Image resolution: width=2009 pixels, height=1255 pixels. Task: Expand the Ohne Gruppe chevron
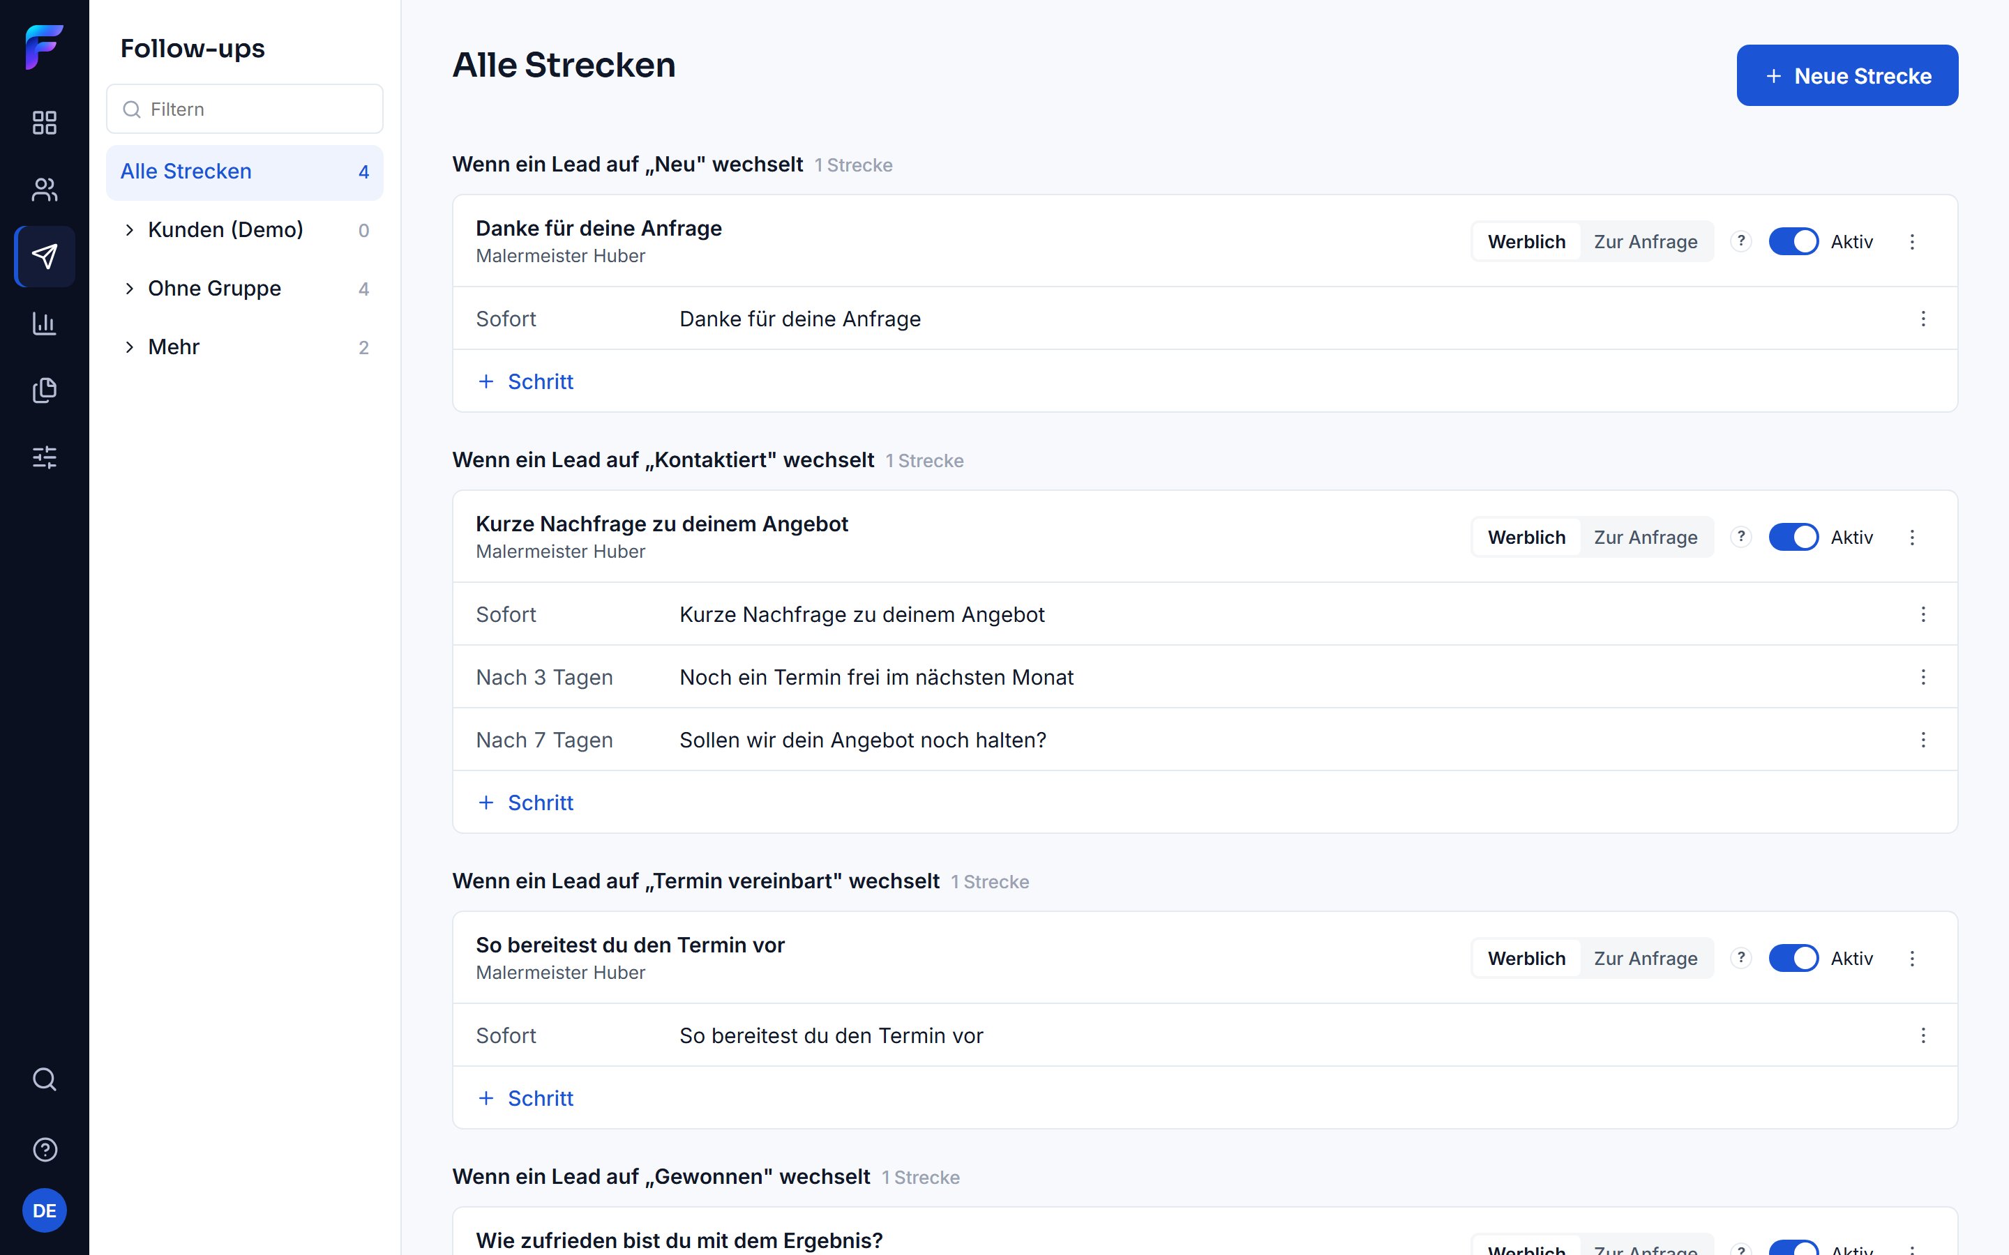tap(130, 288)
